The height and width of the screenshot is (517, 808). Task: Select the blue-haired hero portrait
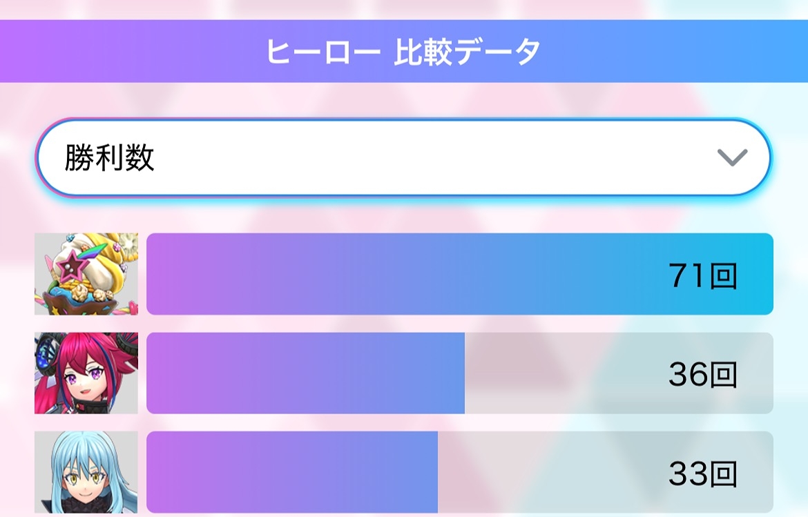click(86, 473)
